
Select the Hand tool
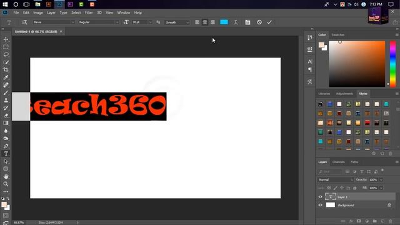click(x=6, y=176)
